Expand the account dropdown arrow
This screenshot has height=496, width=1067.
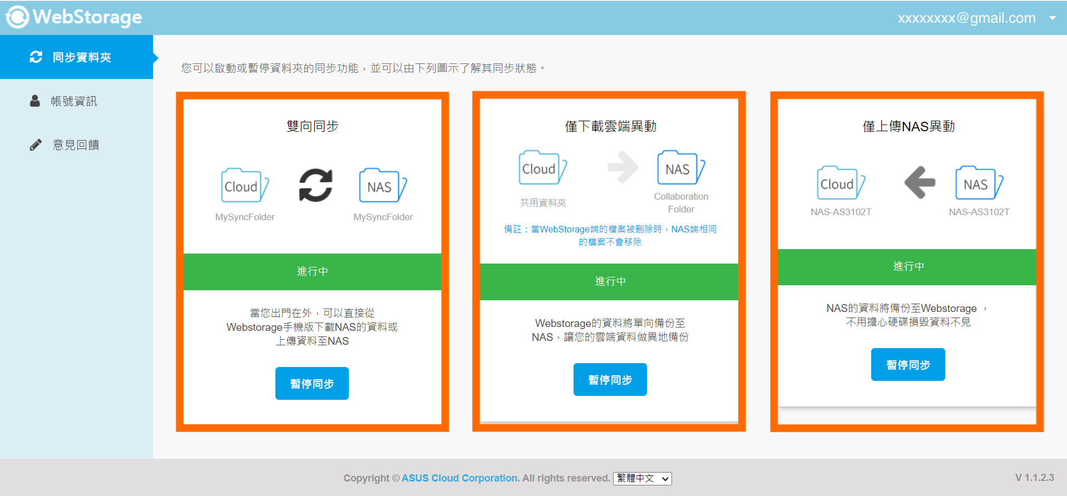1053,18
